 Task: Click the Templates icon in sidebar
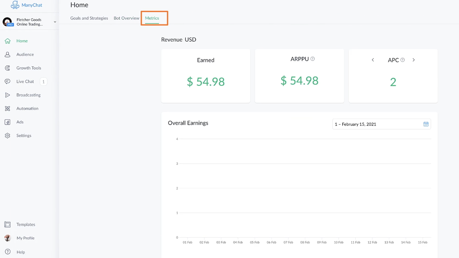click(8, 224)
